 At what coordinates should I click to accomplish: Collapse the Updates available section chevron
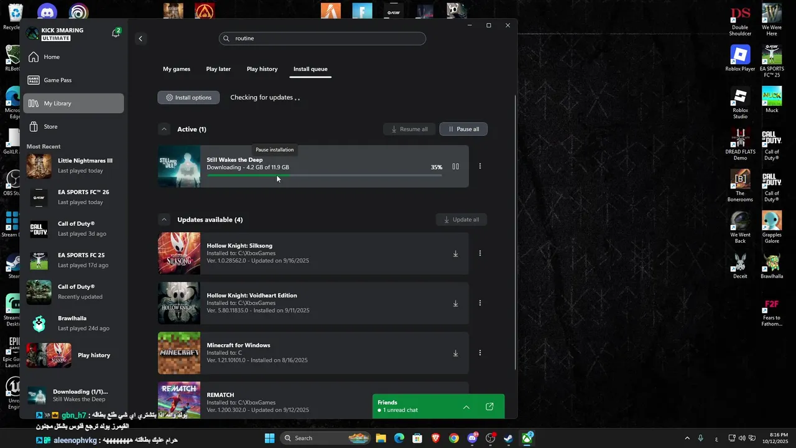pos(164,220)
